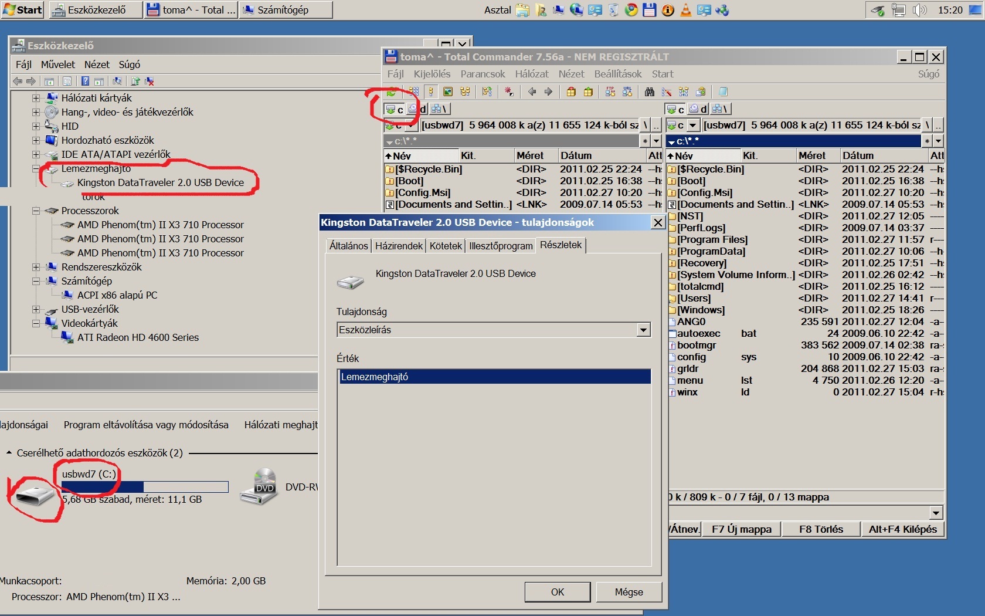Viewport: 985px width, 616px height.
Task: Click Start button on taskbar
Action: coord(23,10)
